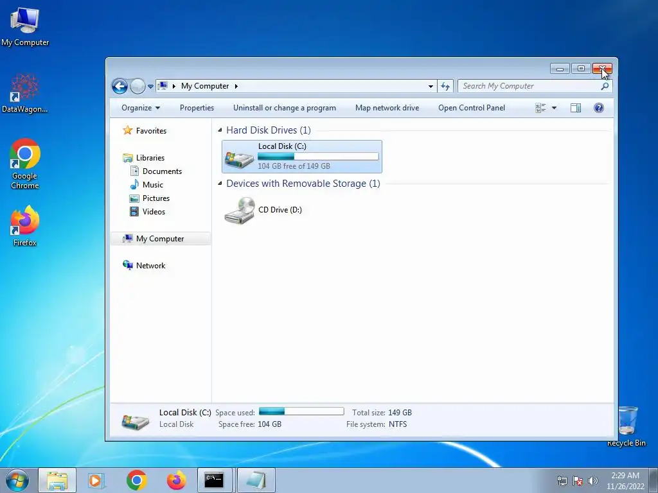Open the Help button
This screenshot has width=658, height=493.
599,108
